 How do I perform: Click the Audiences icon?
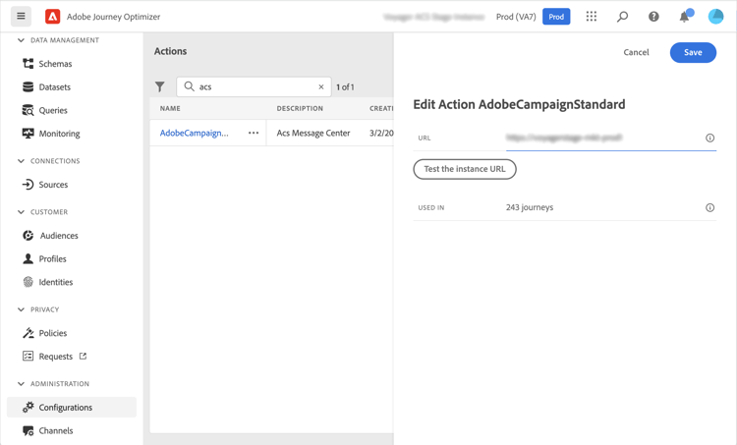(28, 236)
